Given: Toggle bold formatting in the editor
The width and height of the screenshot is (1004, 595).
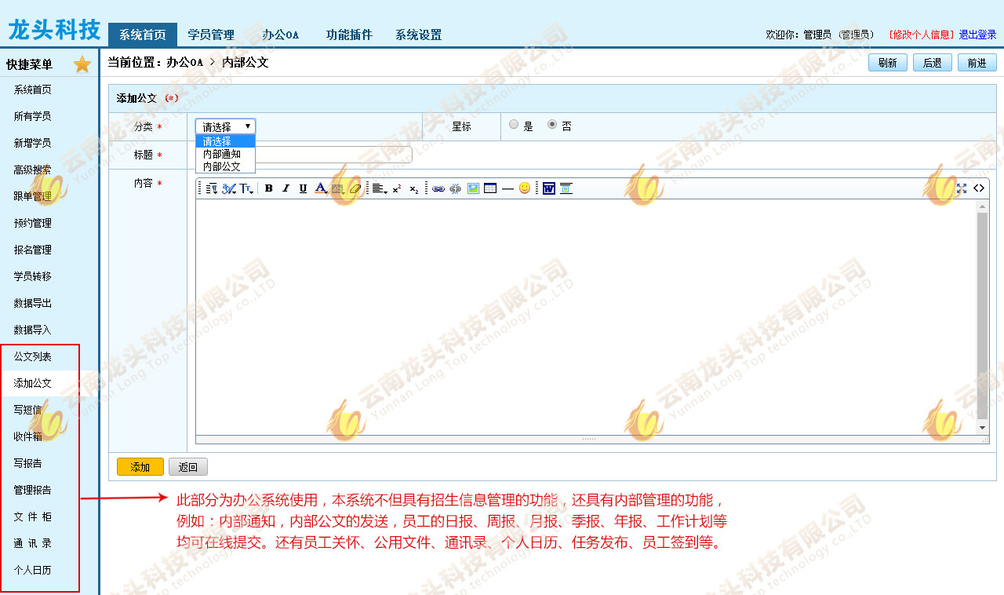Looking at the screenshot, I should pyautogui.click(x=268, y=188).
